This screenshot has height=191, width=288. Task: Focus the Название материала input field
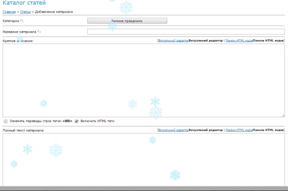tap(186, 32)
